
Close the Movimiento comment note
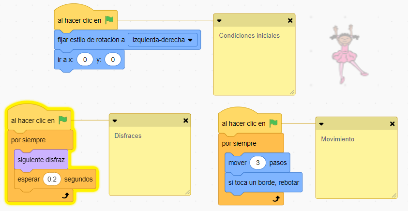pos(392,124)
